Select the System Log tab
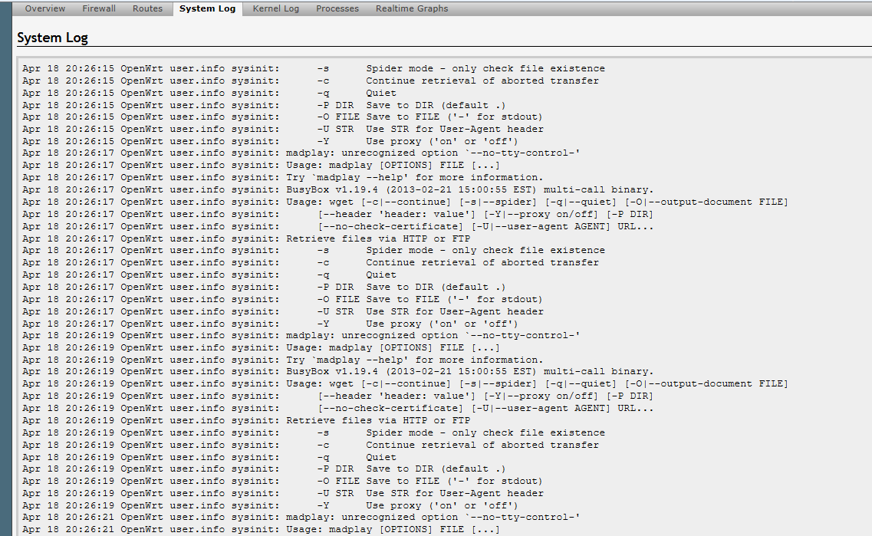 coord(207,9)
